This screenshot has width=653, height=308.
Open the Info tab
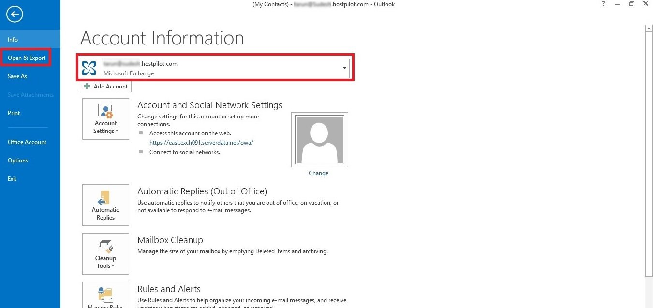click(30, 39)
